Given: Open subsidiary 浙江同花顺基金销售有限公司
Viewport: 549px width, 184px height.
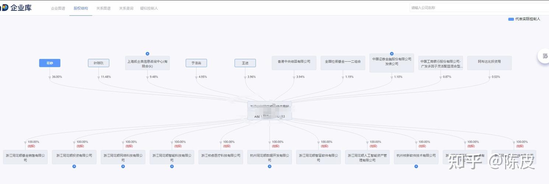Looking at the screenshot, I should [25, 157].
